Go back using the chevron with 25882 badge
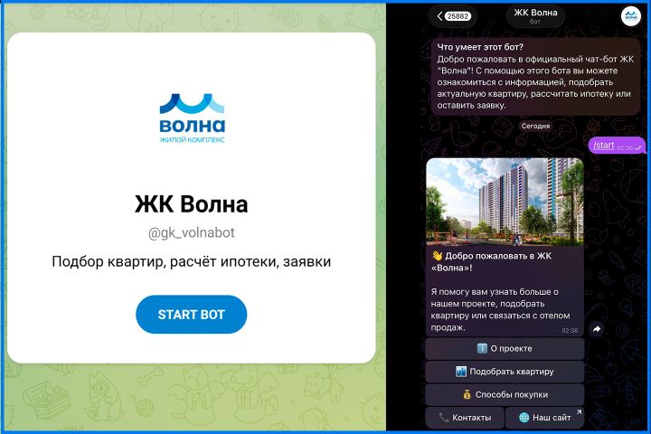 (x=453, y=16)
